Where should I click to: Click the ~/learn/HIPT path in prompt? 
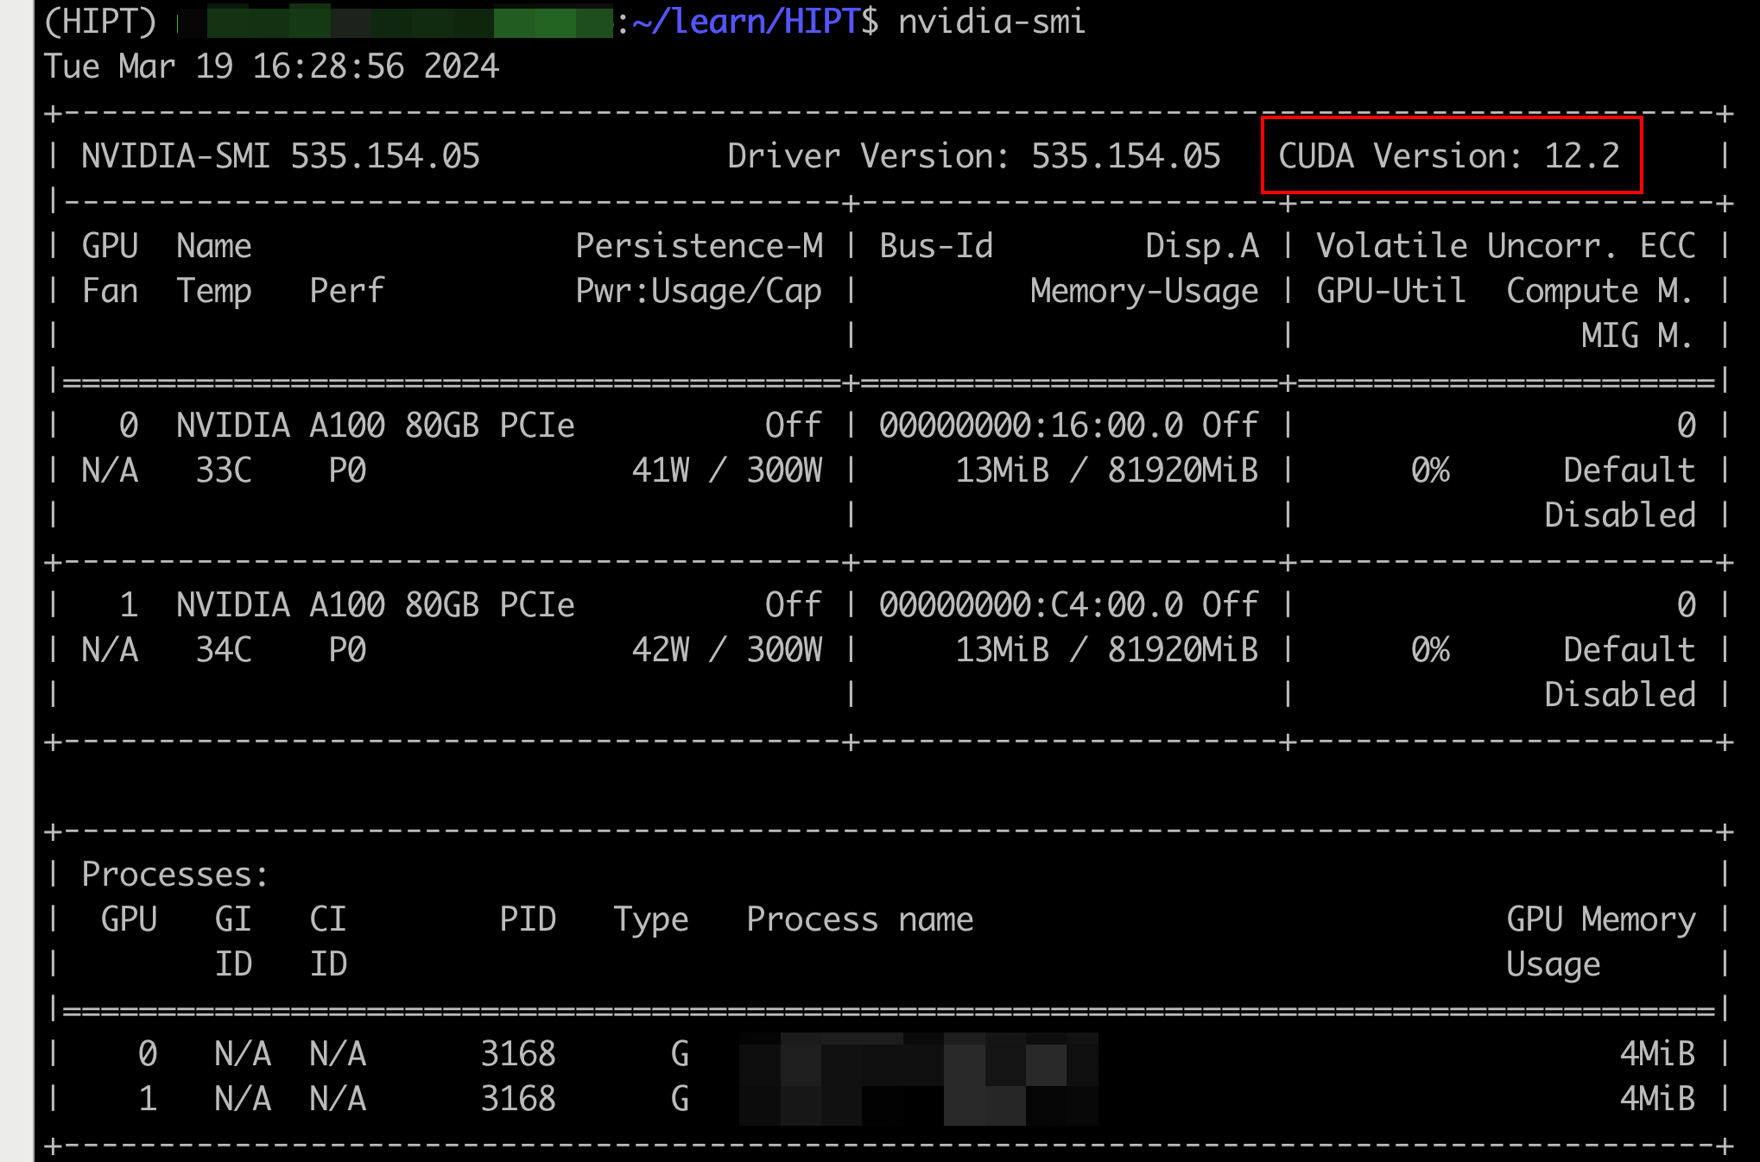tap(746, 21)
